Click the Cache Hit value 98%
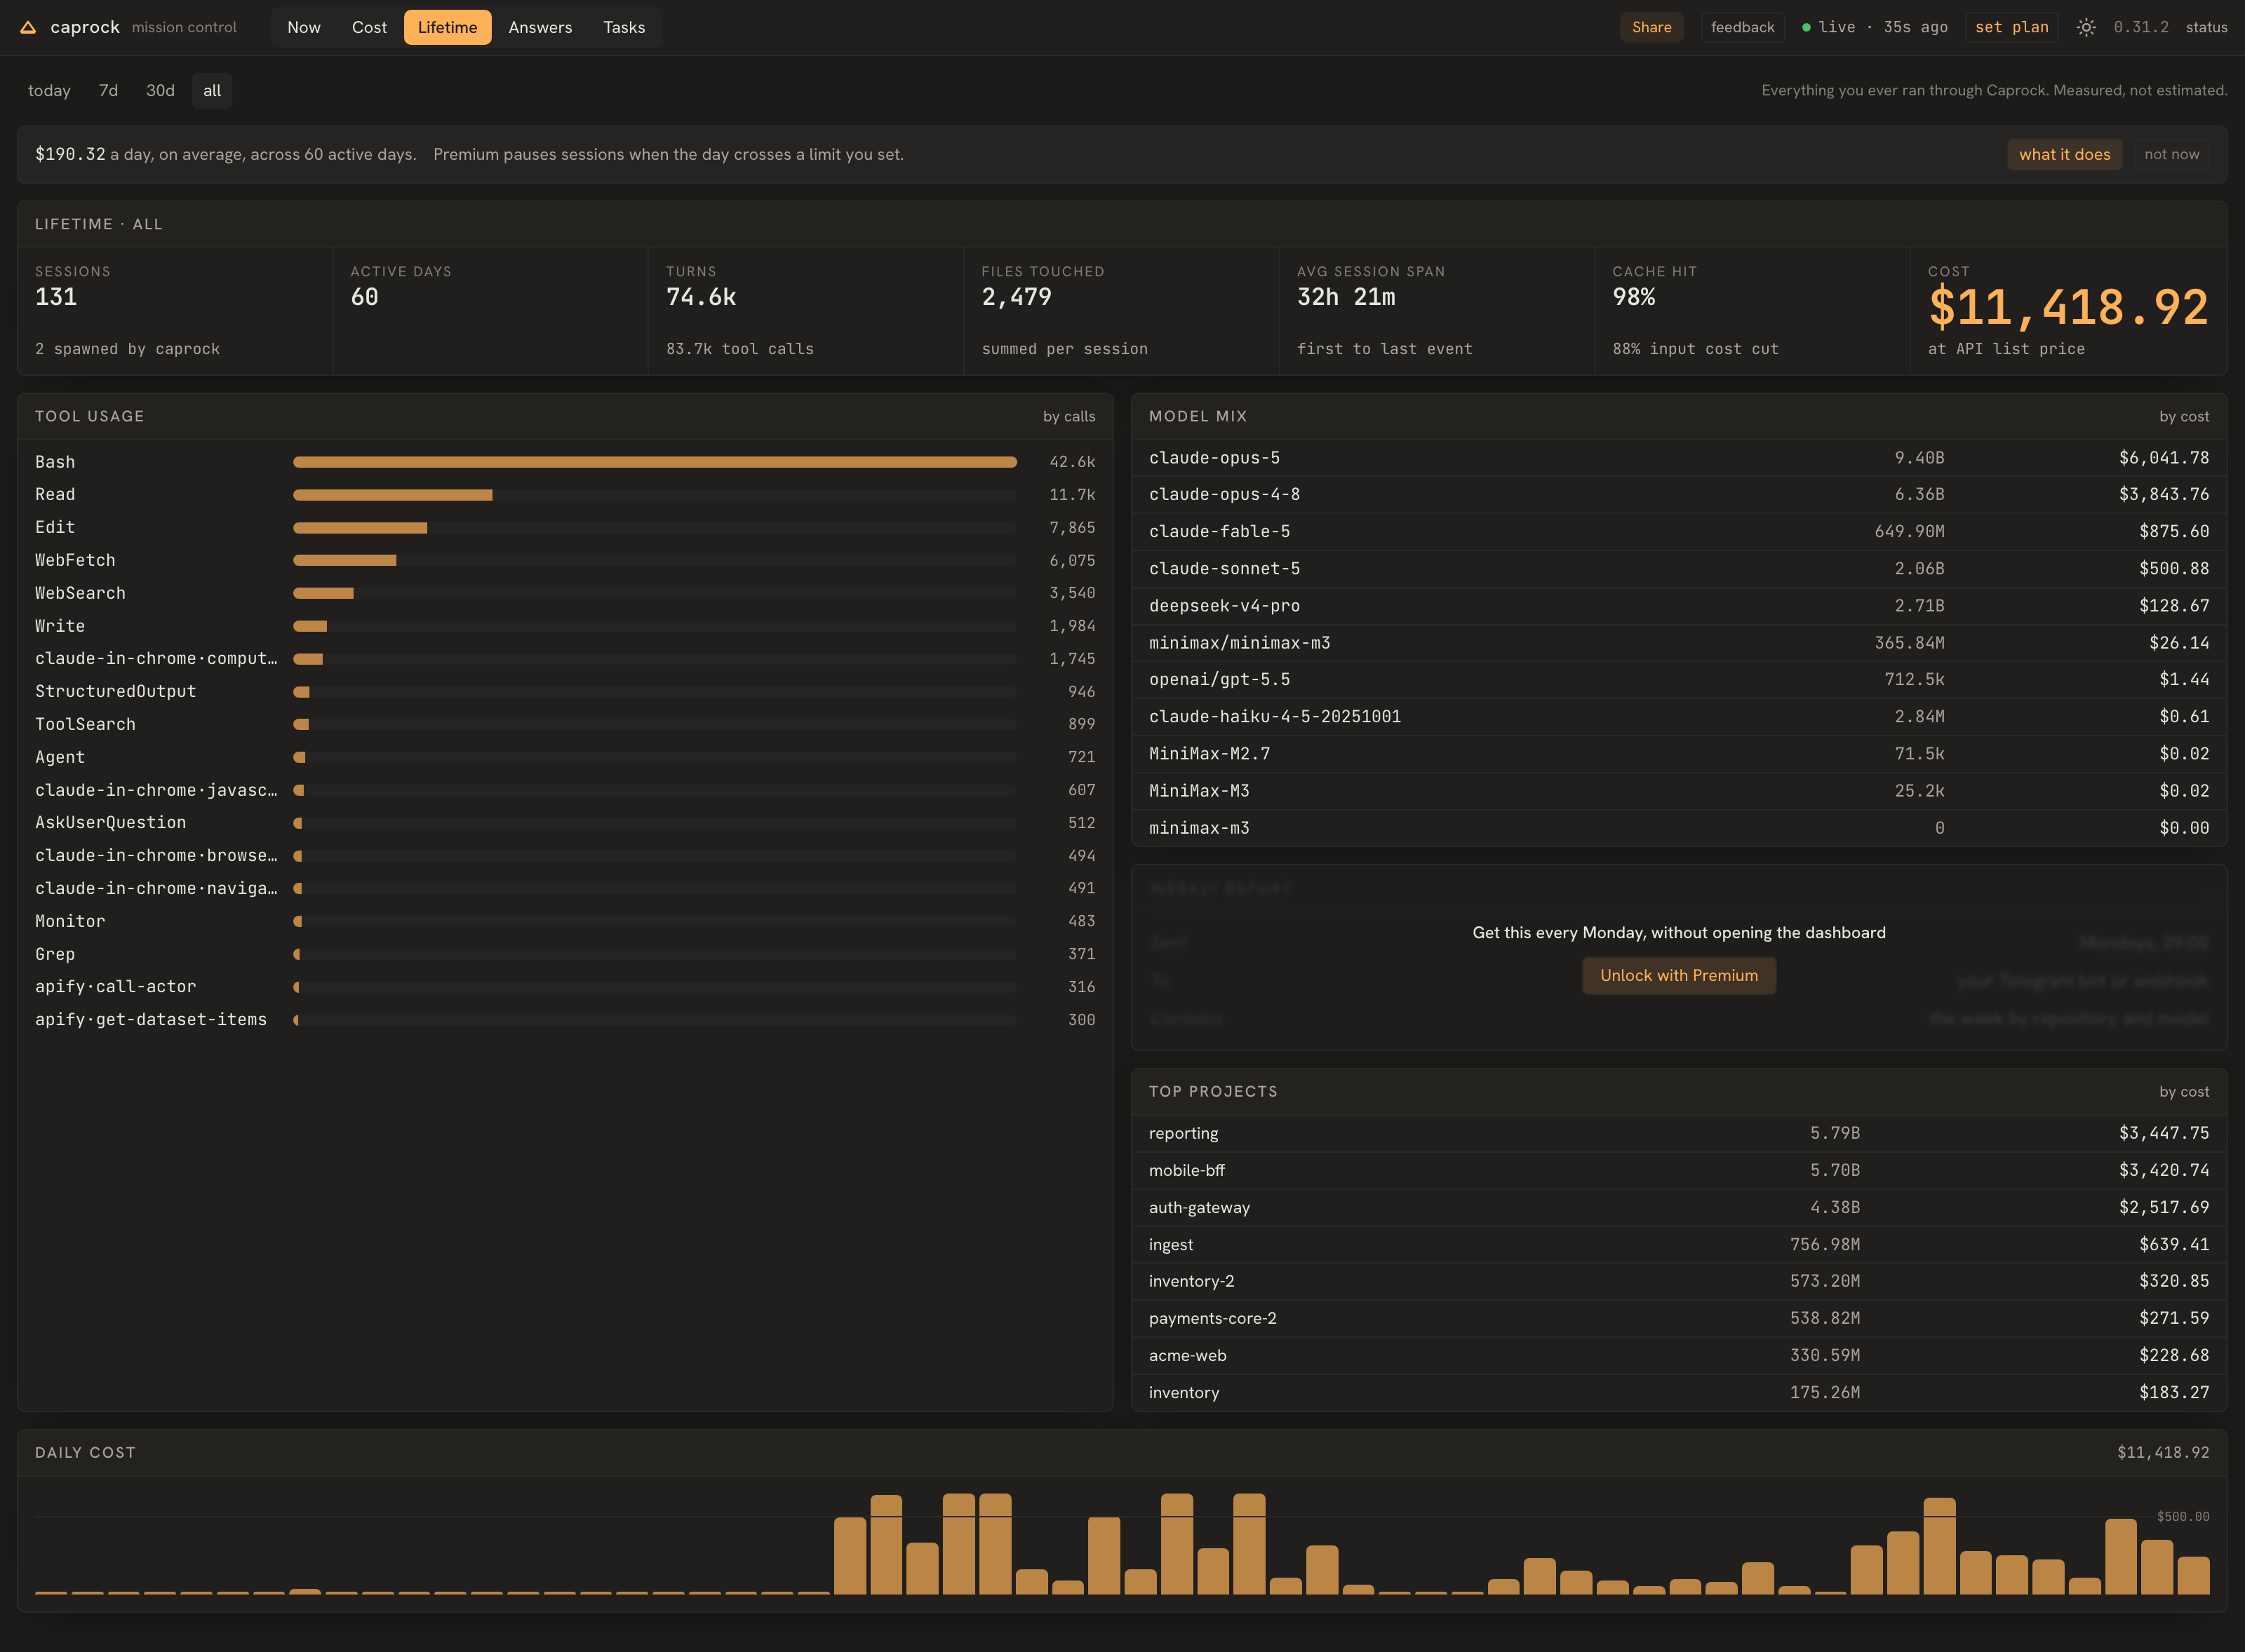 (x=1634, y=297)
